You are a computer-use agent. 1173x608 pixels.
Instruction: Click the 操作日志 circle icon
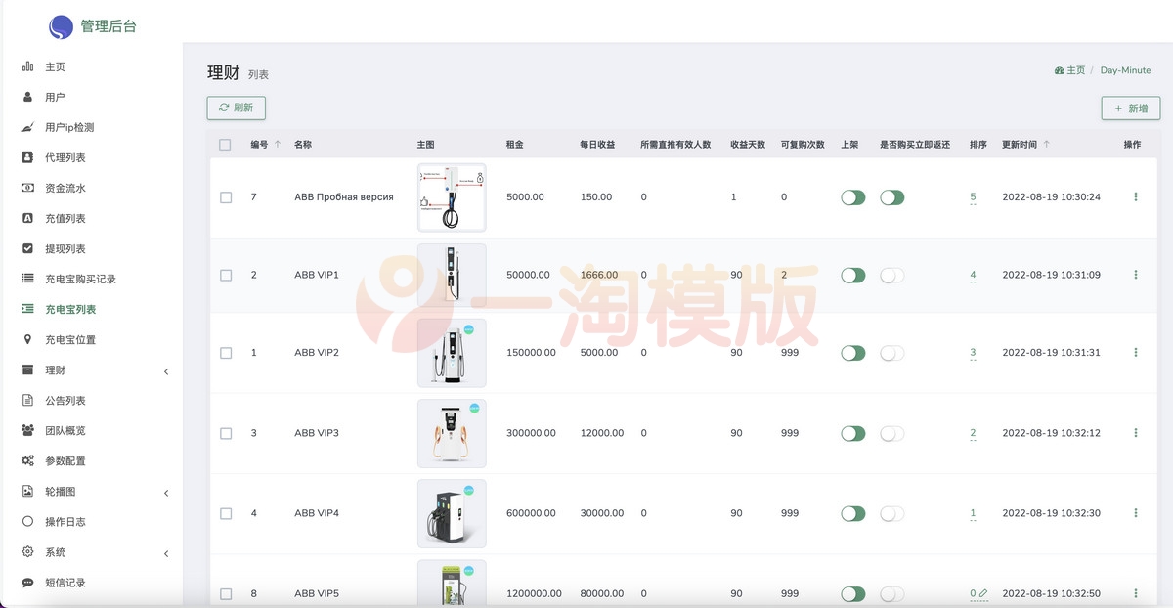tap(27, 521)
